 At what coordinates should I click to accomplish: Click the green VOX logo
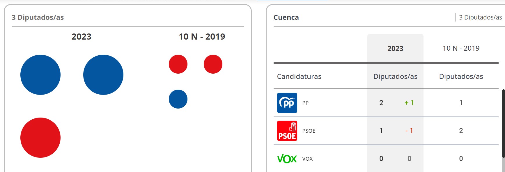287,159
